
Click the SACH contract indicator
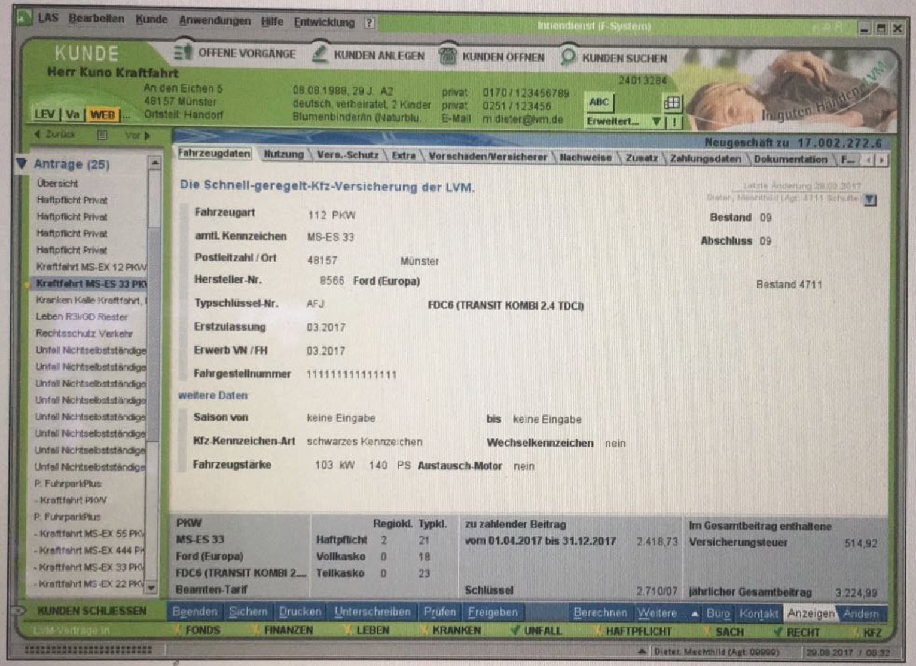(723, 631)
